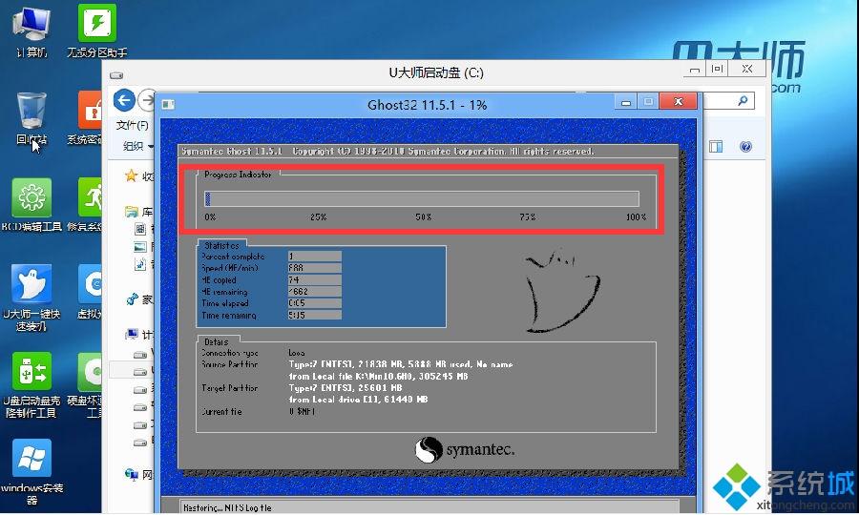This screenshot has width=859, height=515.
Task: Click the Time remaining value field
Action: click(314, 316)
